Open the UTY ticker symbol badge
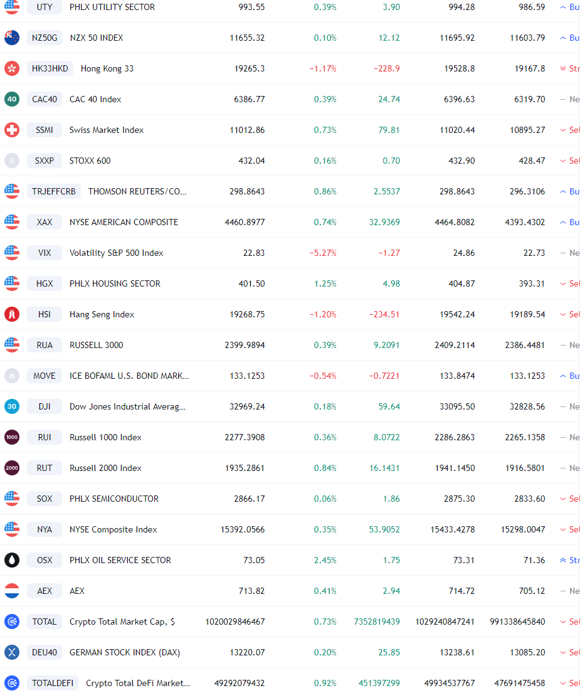 [x=44, y=7]
